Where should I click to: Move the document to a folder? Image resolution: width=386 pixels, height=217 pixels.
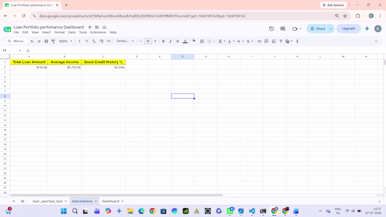point(97,27)
